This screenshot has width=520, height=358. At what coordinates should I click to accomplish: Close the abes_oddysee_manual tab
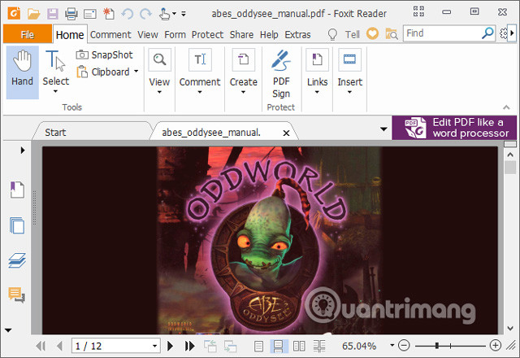(286, 133)
